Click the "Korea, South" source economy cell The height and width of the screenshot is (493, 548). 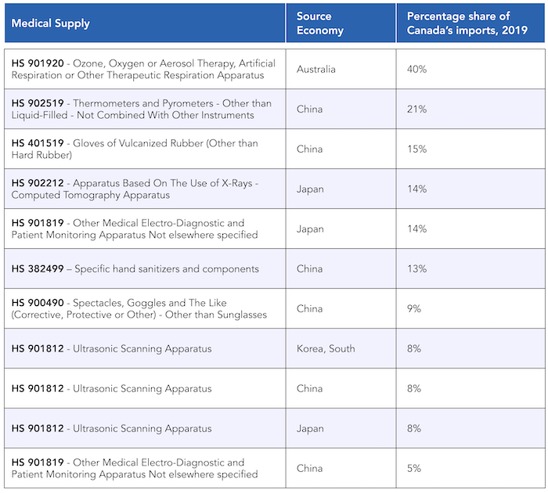[x=326, y=349]
